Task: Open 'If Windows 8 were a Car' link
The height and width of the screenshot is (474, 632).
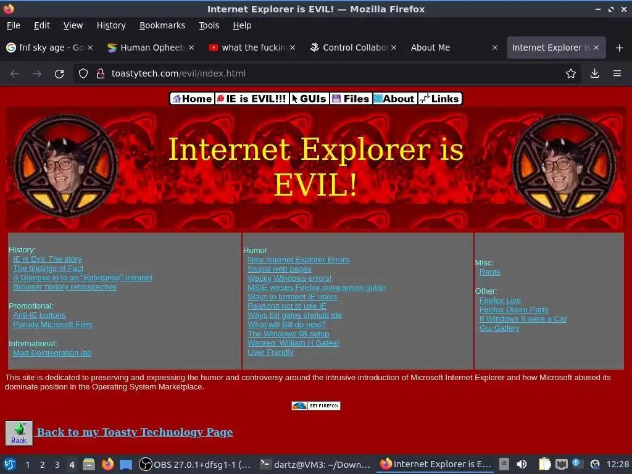Action: tap(523, 319)
